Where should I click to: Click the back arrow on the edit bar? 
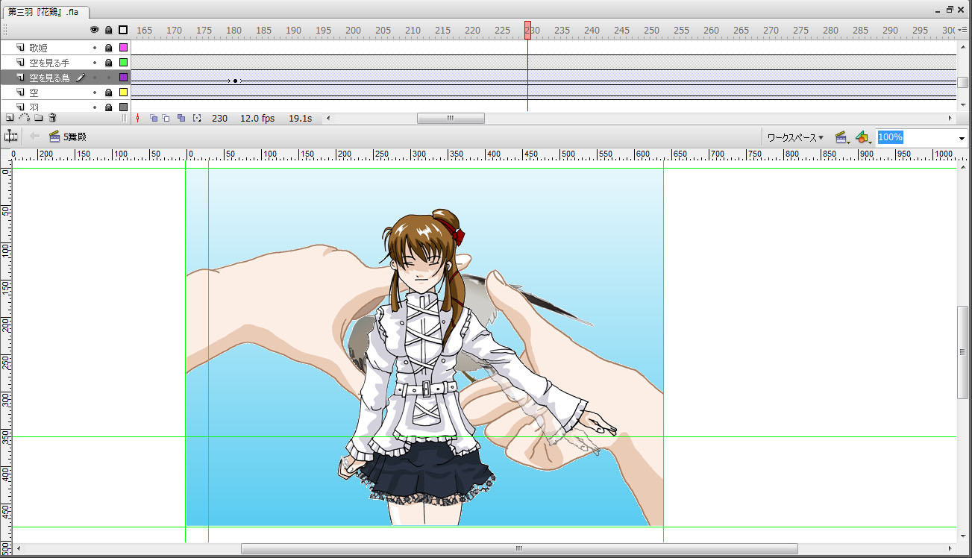pyautogui.click(x=34, y=137)
